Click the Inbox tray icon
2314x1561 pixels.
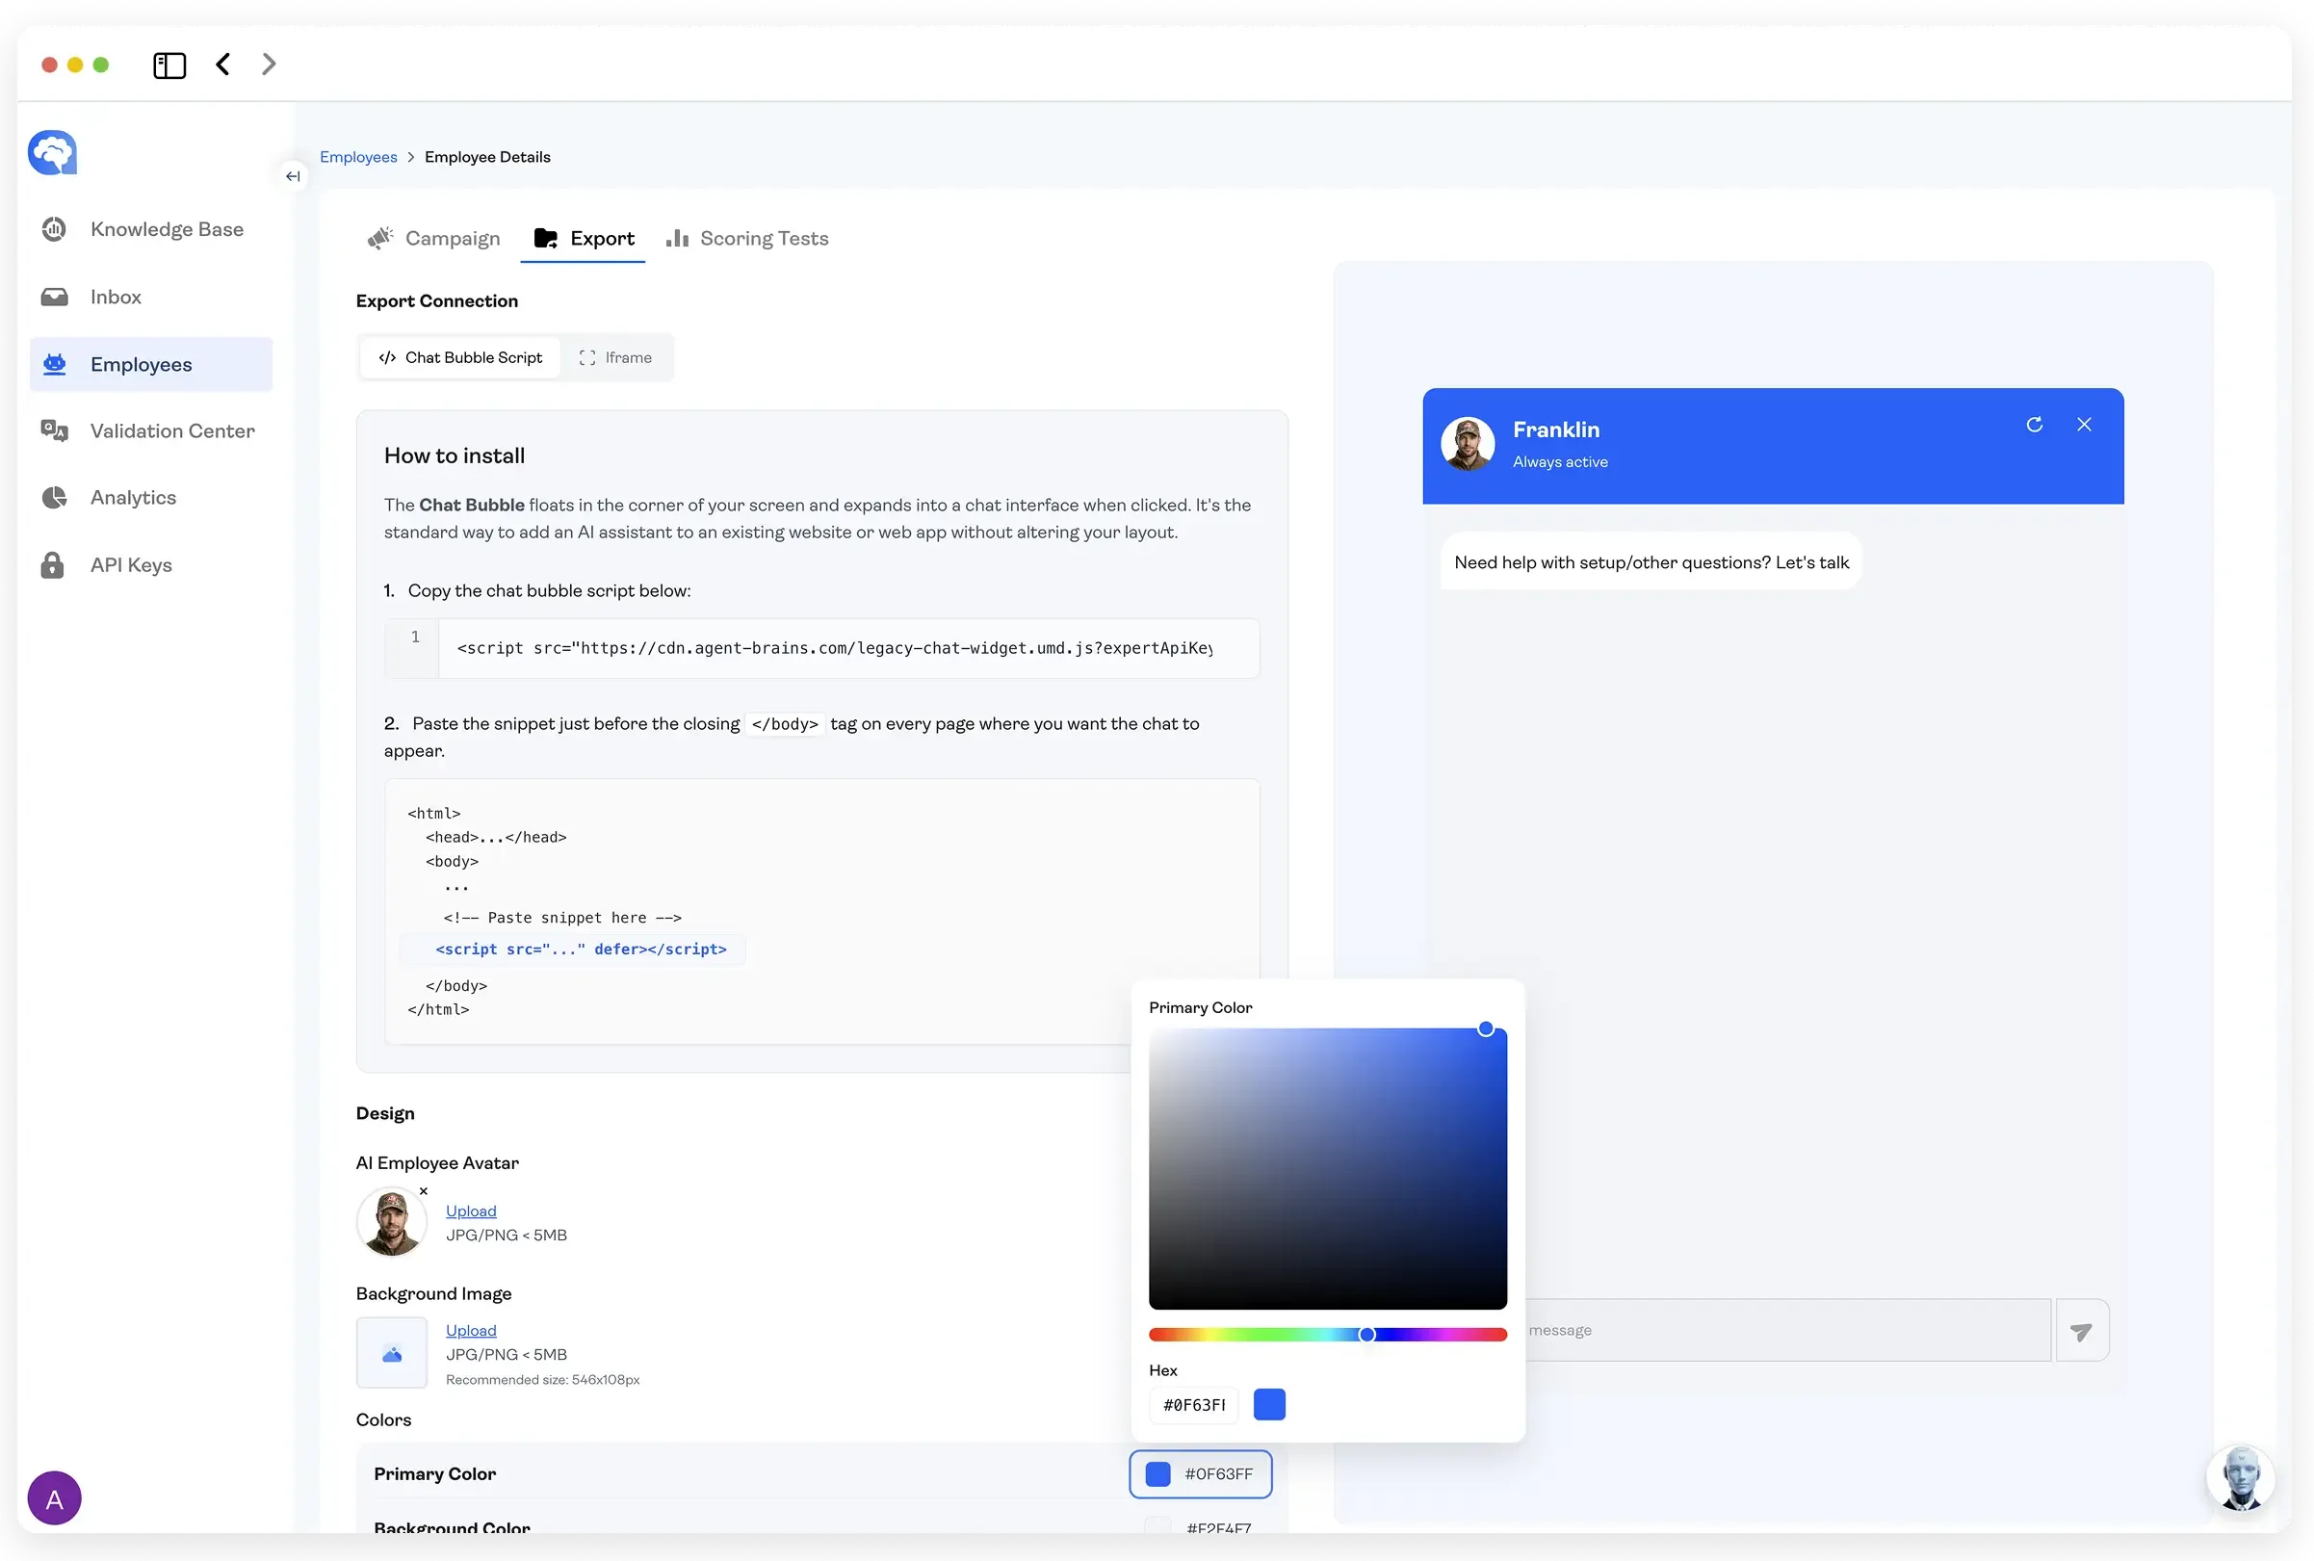click(x=54, y=297)
